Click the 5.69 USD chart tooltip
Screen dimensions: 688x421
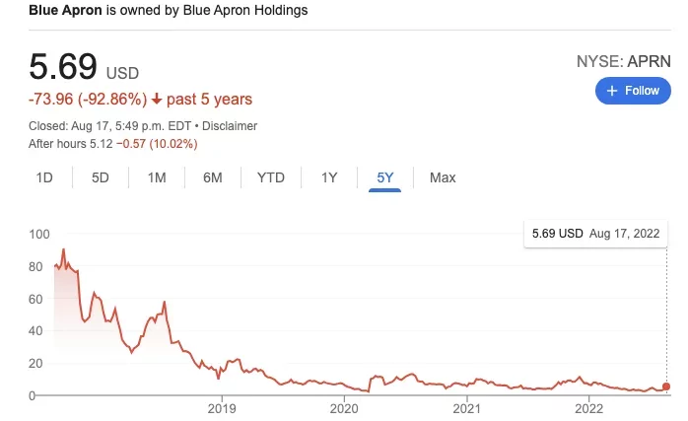pos(594,234)
